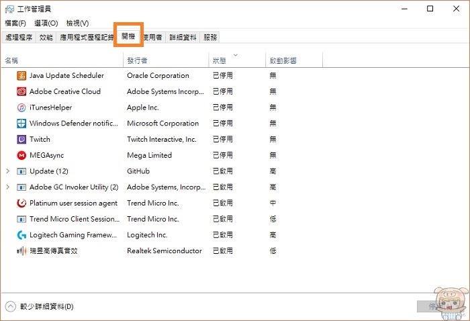Select the Twitch startup entry
Screen dimensions: 470x321
[x=40, y=139]
